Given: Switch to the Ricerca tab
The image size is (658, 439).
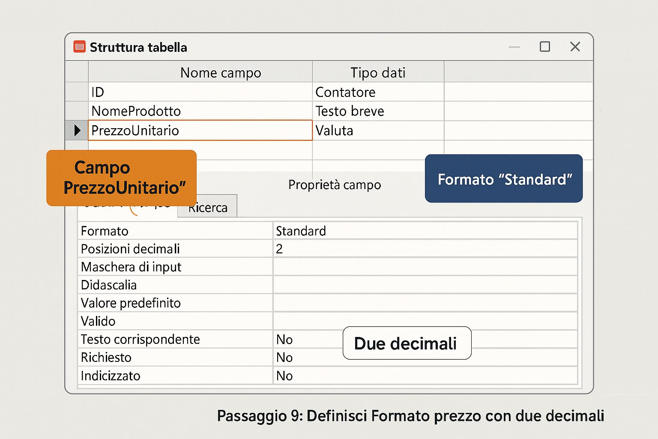Looking at the screenshot, I should pos(208,208).
